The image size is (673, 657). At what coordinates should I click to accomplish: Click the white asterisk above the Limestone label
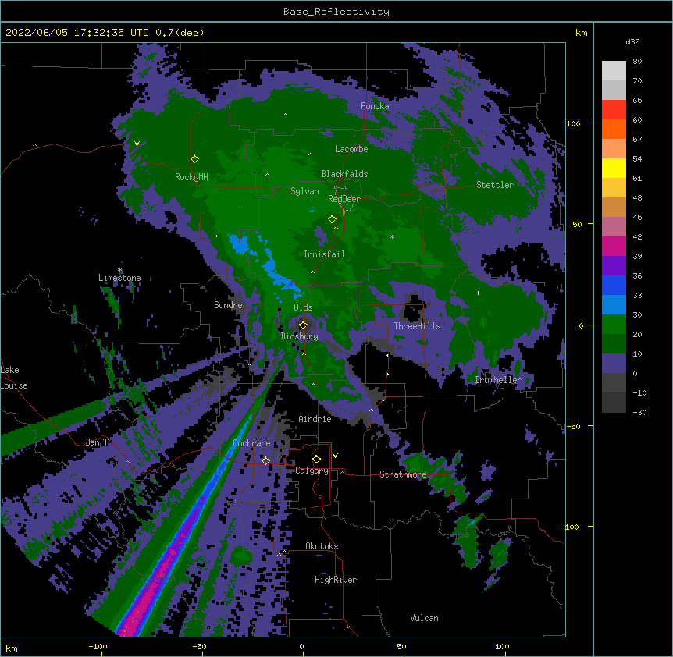point(120,270)
